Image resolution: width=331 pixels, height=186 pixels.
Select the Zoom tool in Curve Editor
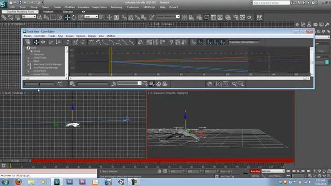[x=234, y=84]
